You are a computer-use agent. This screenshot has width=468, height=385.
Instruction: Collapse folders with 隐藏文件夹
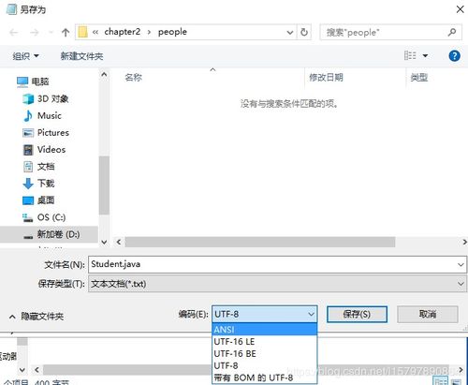coord(37,317)
